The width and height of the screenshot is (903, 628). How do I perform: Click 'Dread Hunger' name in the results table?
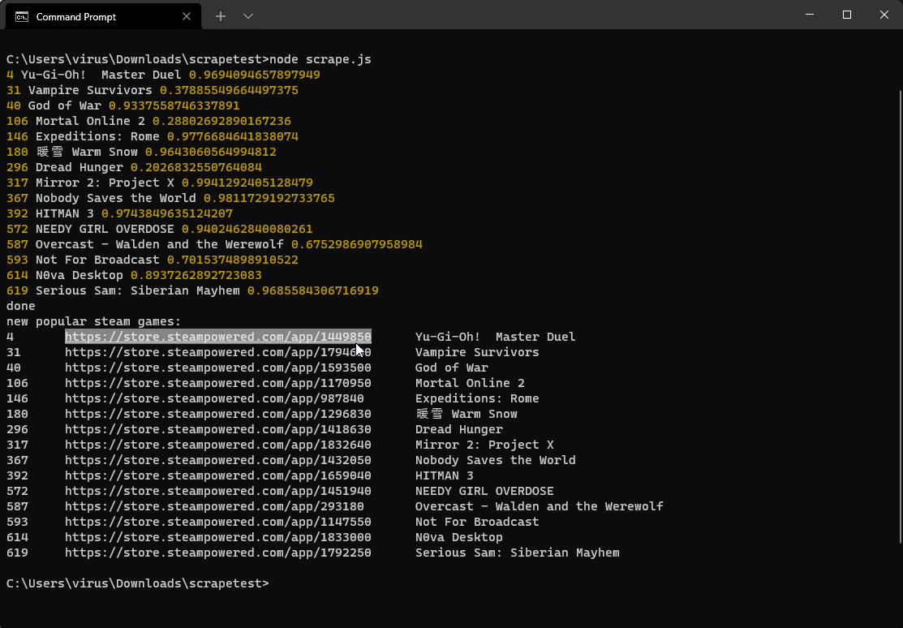point(459,429)
